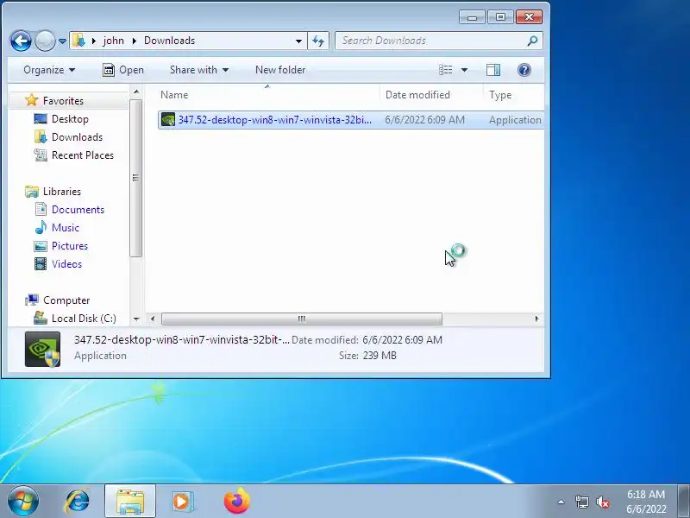Click the muted volume tray icon

[x=603, y=502]
